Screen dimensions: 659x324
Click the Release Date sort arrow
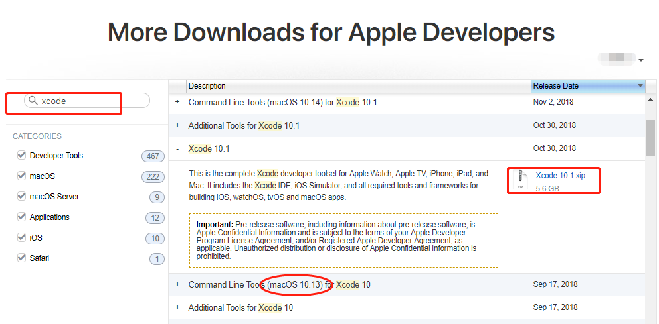(x=640, y=86)
